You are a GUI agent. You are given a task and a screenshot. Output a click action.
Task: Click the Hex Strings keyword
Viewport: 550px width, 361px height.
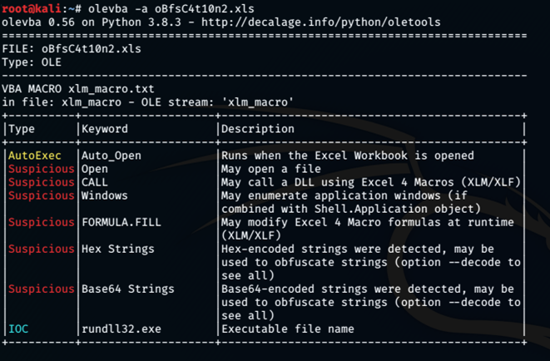coord(118,249)
